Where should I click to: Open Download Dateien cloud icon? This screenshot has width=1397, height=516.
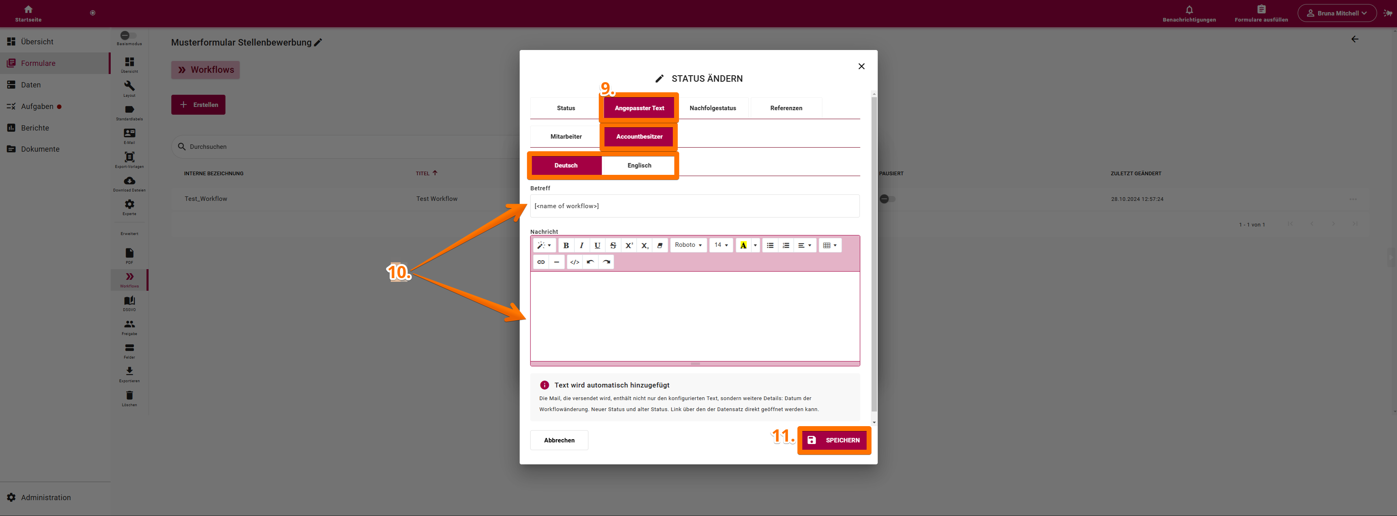point(129,184)
